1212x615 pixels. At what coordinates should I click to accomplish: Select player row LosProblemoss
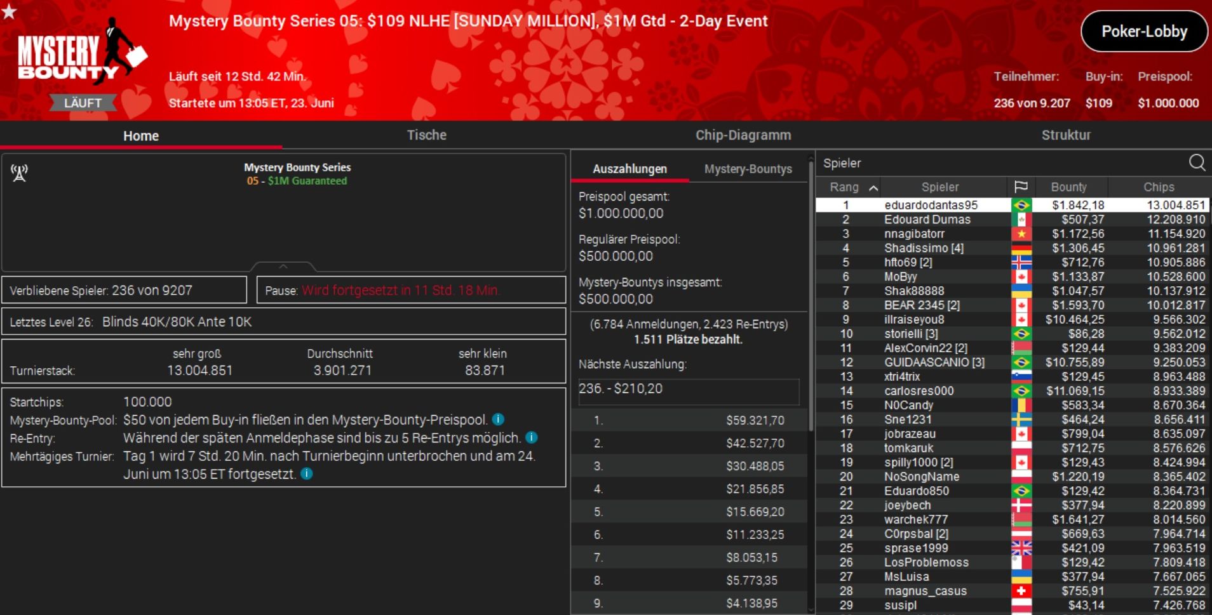pos(1013,562)
